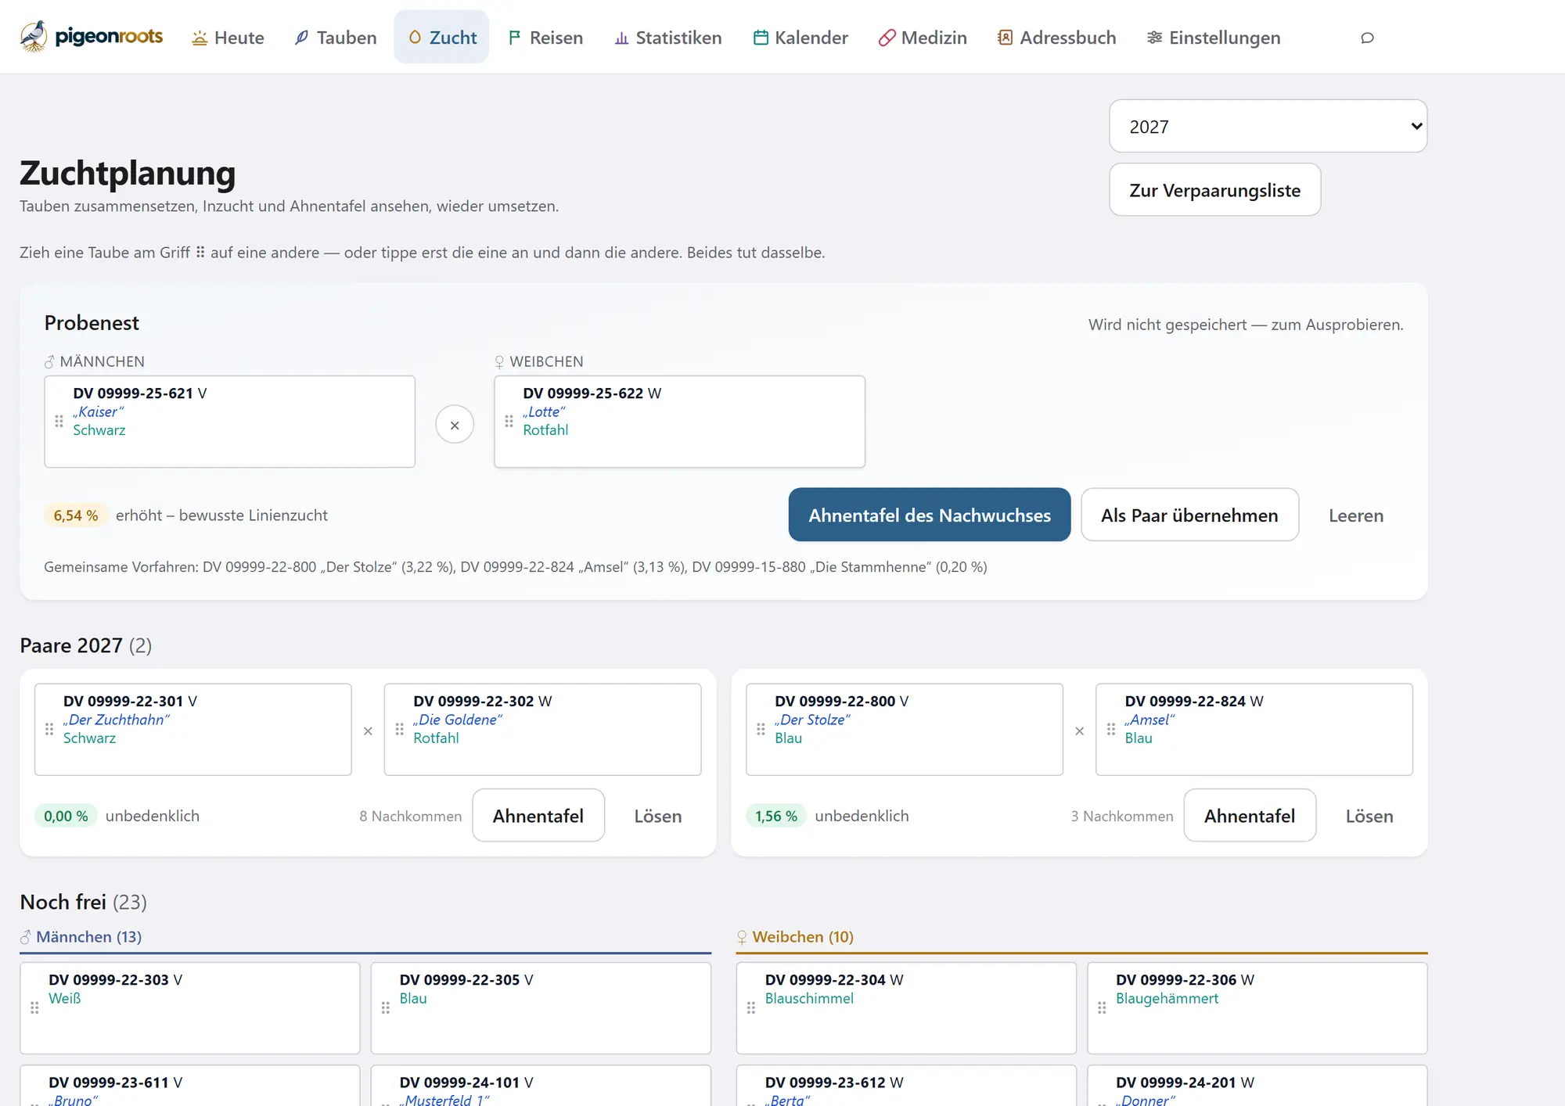Image resolution: width=1565 pixels, height=1106 pixels.
Task: Open the Kalender page
Action: click(800, 38)
